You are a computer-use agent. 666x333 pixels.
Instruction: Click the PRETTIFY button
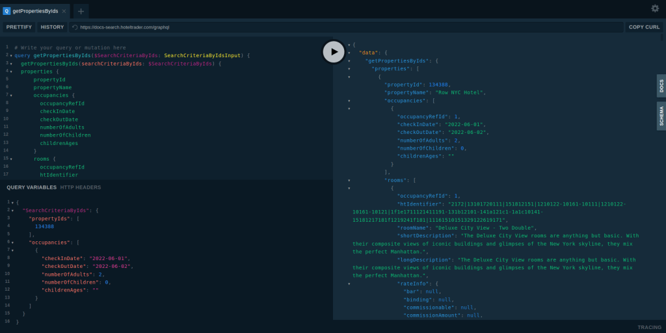19,27
